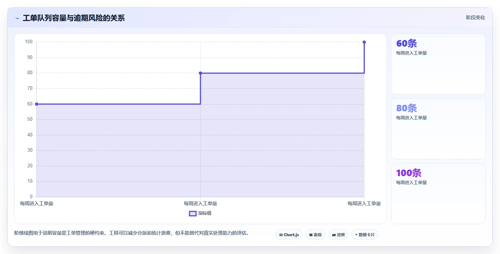Select the 表格 tag pill
The image size is (500, 254).
point(315,235)
